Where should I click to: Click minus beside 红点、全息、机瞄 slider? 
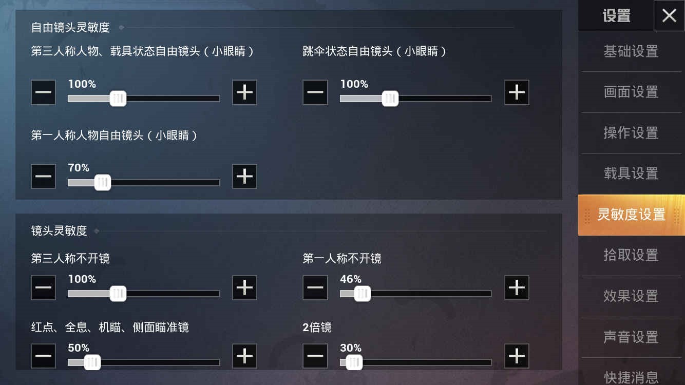44,356
